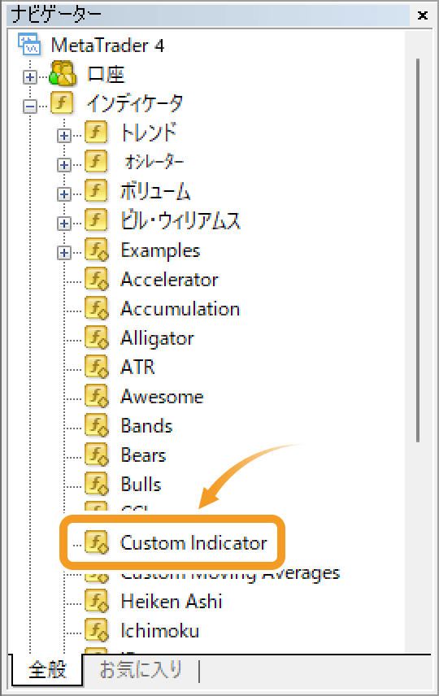Close the ナビゲーター navigator panel
The width and height of the screenshot is (439, 696).
[423, 15]
